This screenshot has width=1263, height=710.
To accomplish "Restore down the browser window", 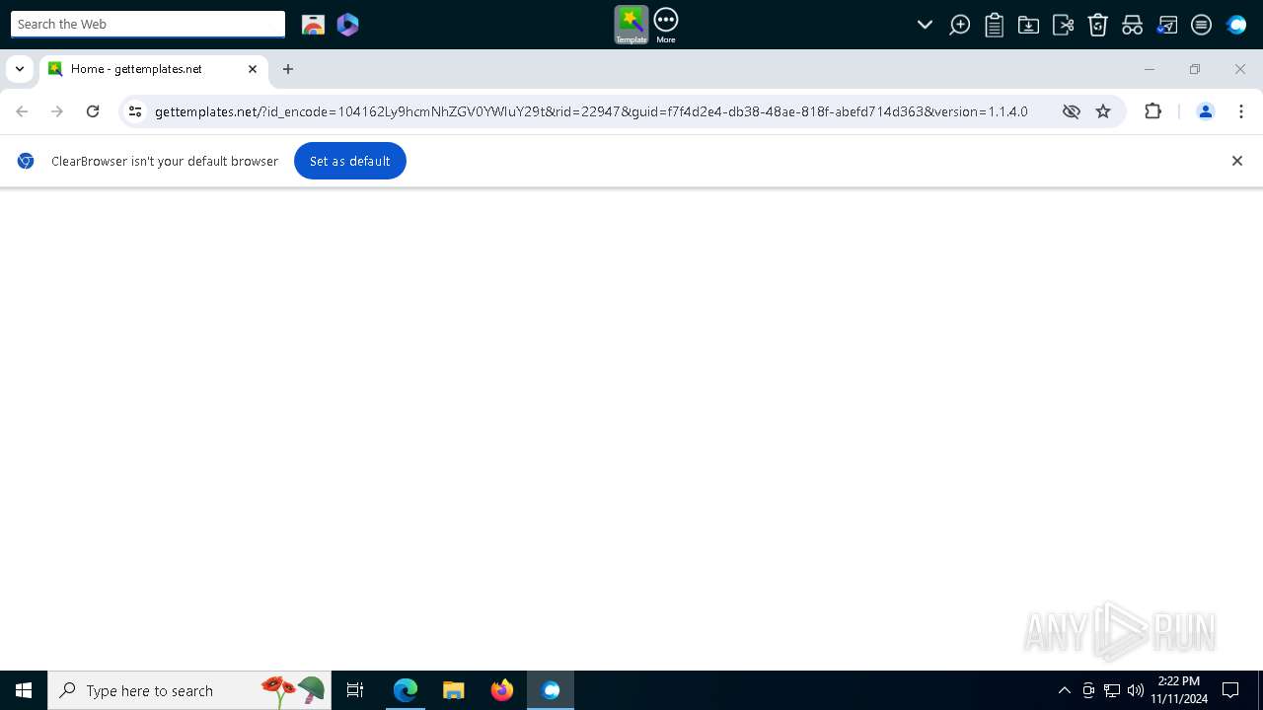I will pyautogui.click(x=1195, y=69).
